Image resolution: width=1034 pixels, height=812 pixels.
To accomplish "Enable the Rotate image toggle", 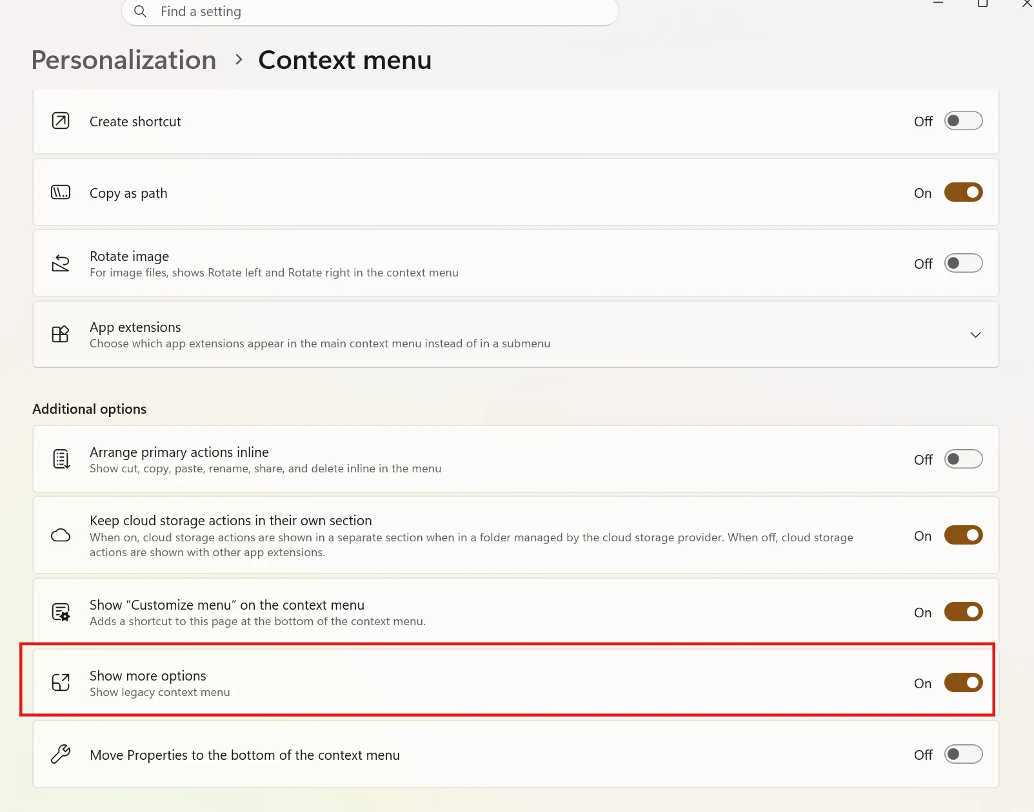I will click(x=964, y=264).
